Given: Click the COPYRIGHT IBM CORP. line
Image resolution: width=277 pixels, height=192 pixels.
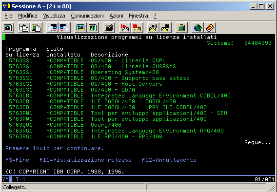Looking at the screenshot, I should [x=65, y=172].
